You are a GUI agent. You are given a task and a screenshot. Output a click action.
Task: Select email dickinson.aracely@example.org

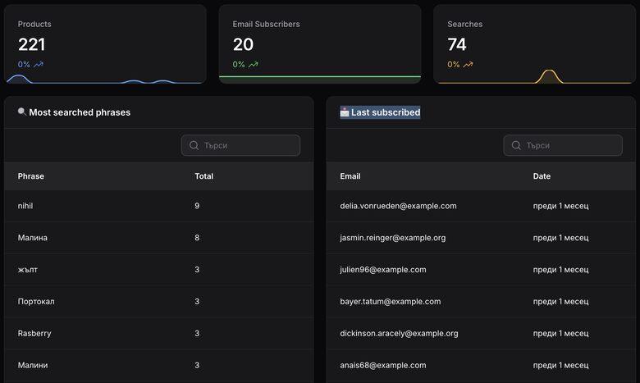pyautogui.click(x=400, y=333)
